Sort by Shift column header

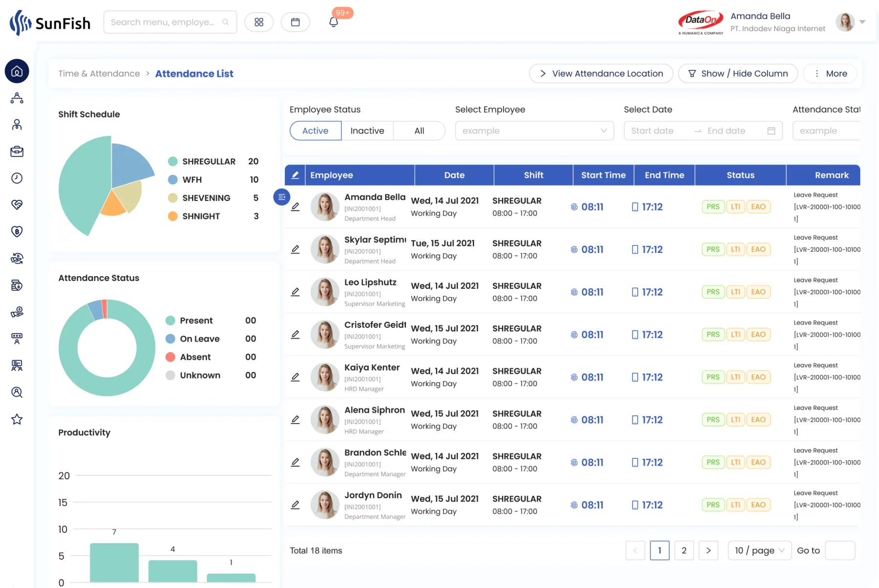[x=534, y=175]
